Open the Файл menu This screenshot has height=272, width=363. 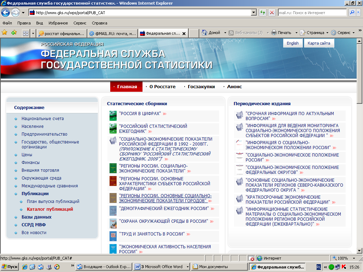pyautogui.click(x=7, y=23)
